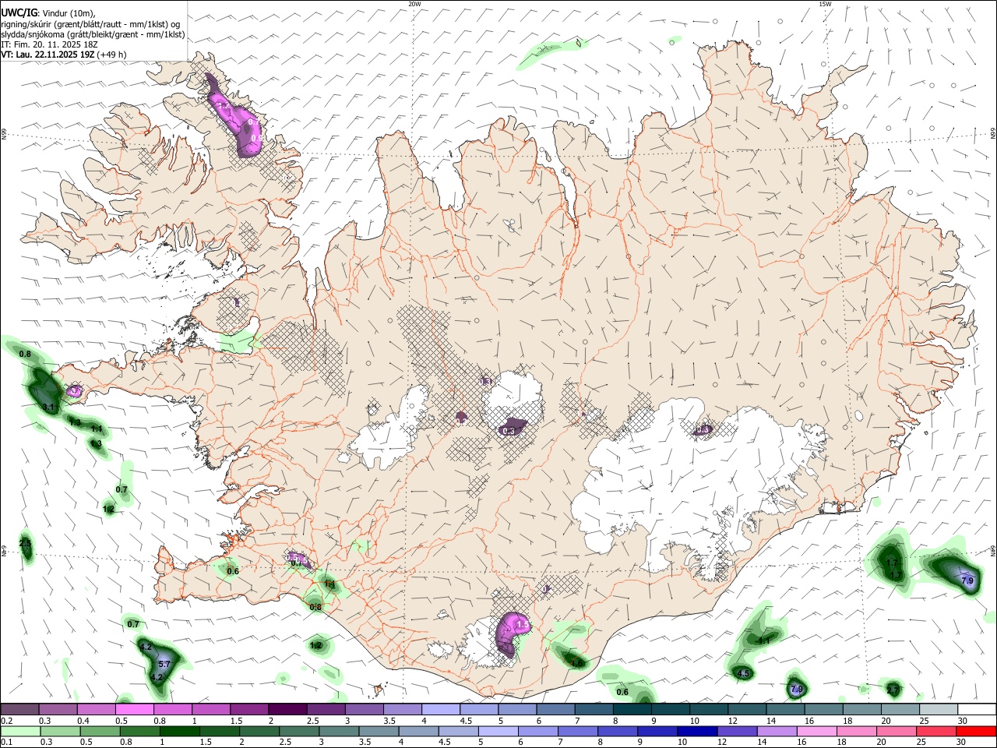Click valid time 'VT: Lau. 22.11.2025 19Z'
Viewport: 997px width, 748px height.
(48, 55)
